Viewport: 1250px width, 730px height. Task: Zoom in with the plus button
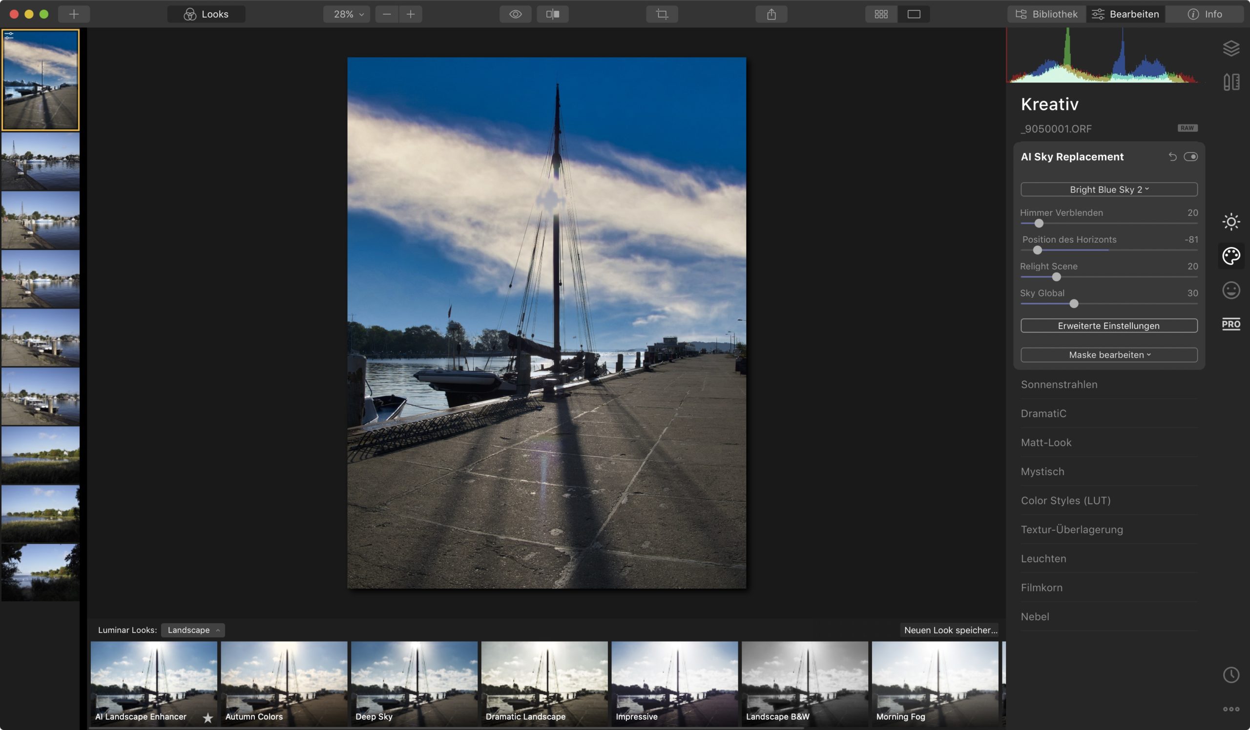tap(411, 14)
